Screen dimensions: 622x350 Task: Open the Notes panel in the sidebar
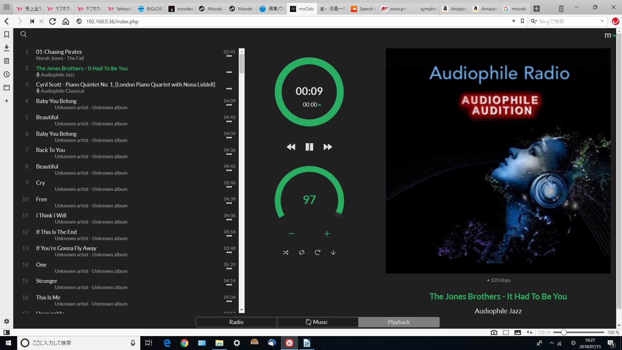point(6,61)
